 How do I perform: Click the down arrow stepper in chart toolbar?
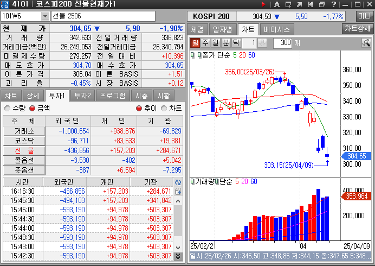coord(263,43)
